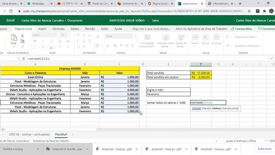Open Formatação Condicional
The height and width of the screenshot is (155, 275).
[147, 41]
